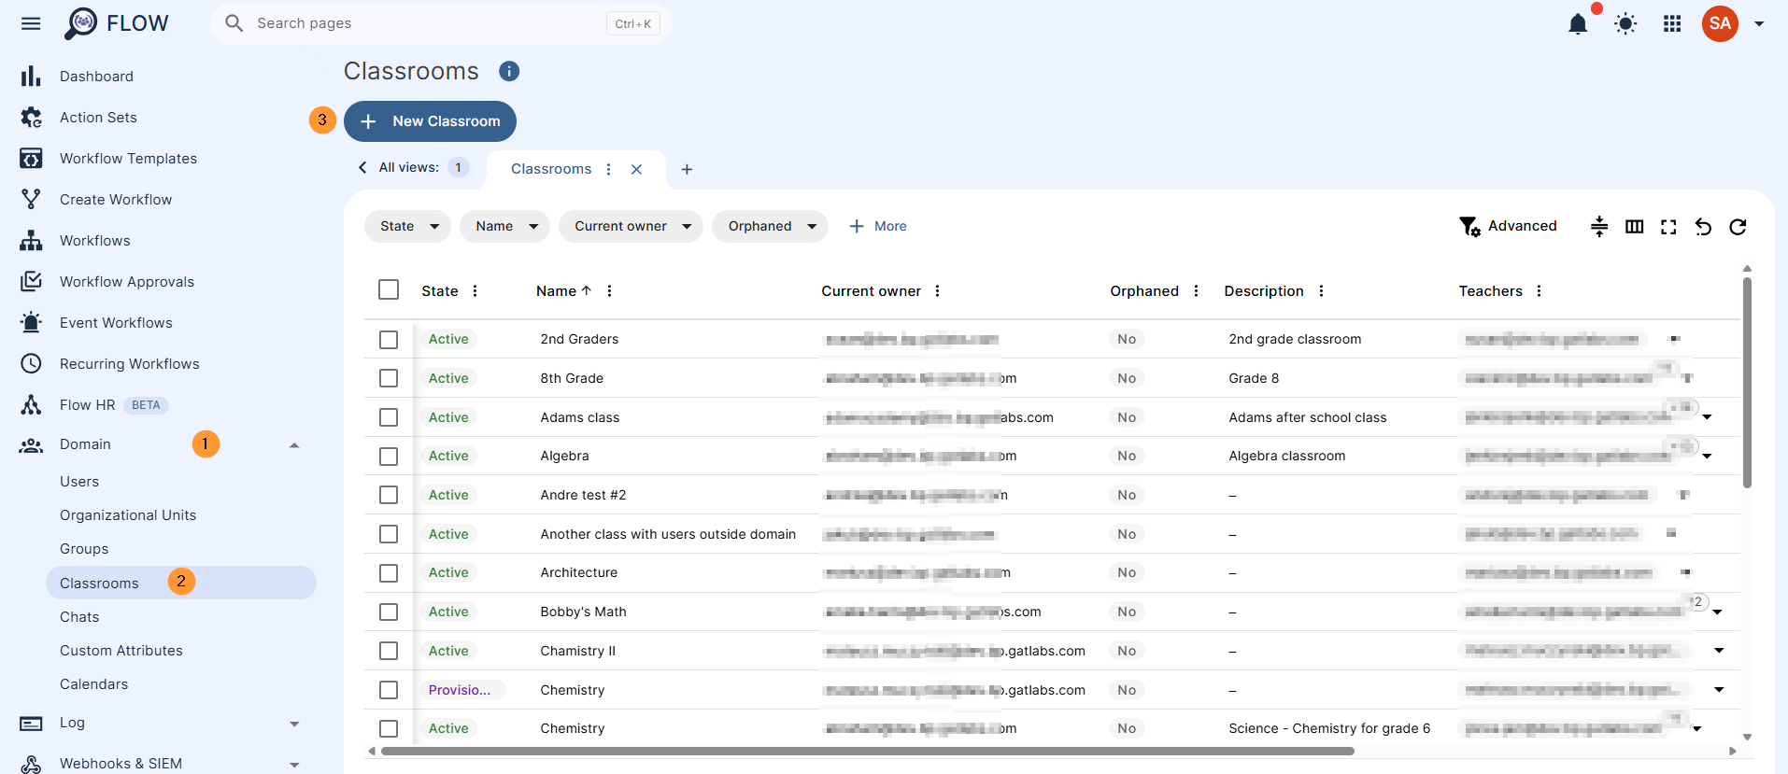
Task: Check the Architecture row
Action: click(389, 573)
